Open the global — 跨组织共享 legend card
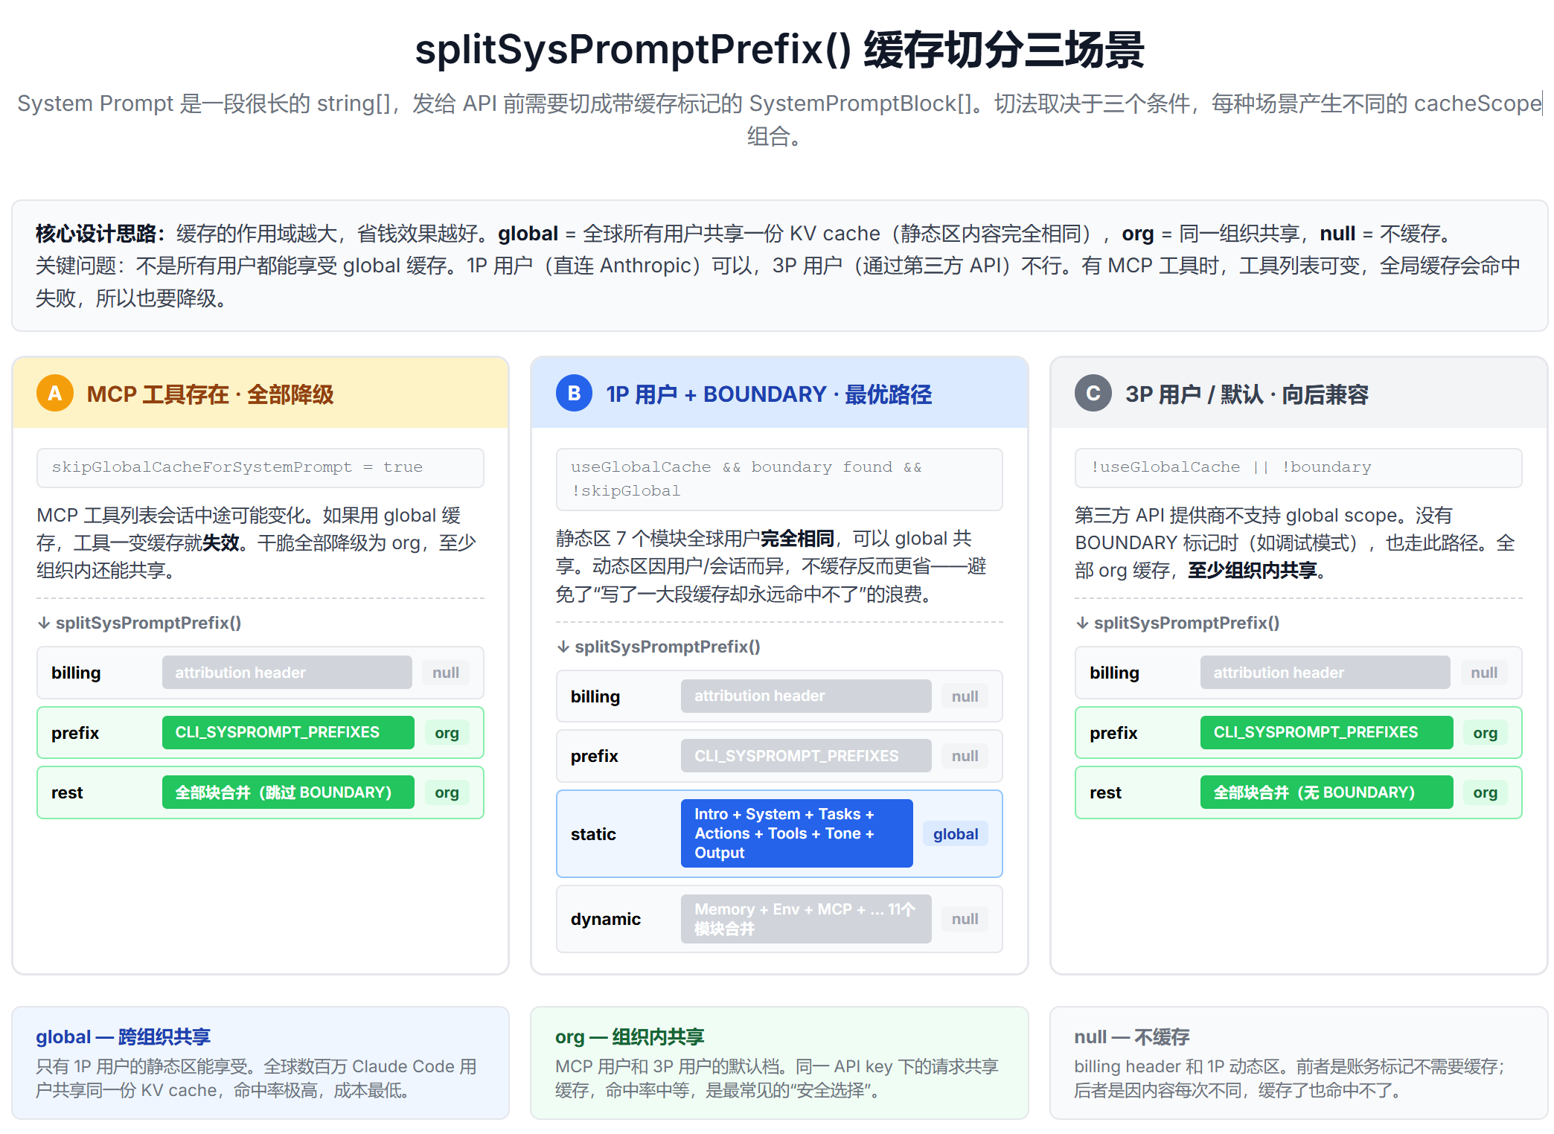 [x=260, y=1063]
